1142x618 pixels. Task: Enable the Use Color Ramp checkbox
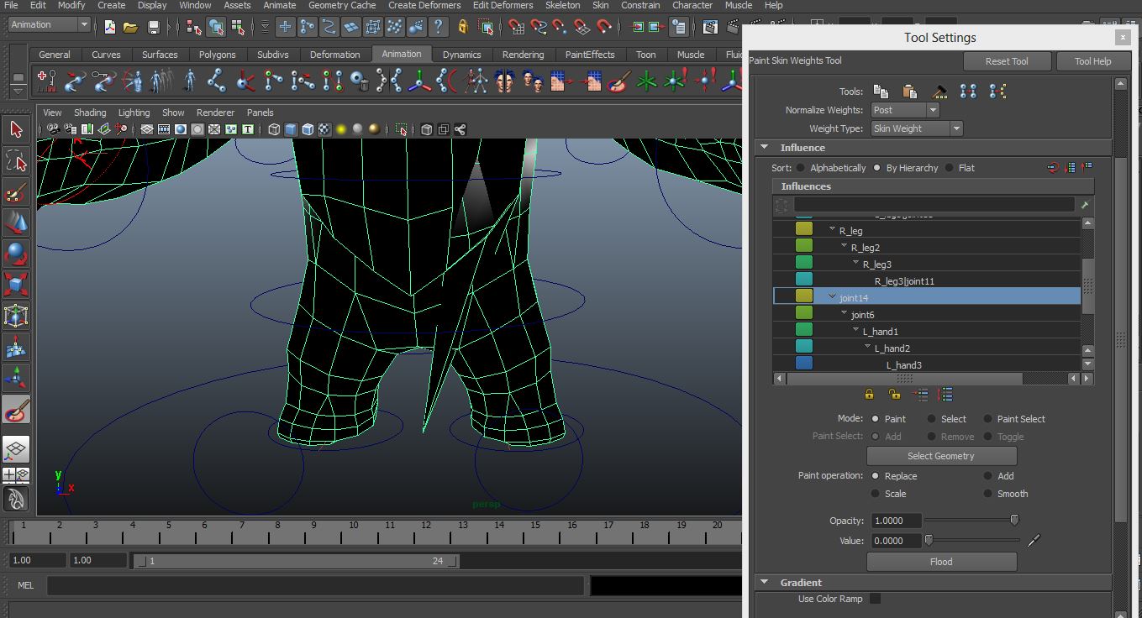pyautogui.click(x=875, y=599)
